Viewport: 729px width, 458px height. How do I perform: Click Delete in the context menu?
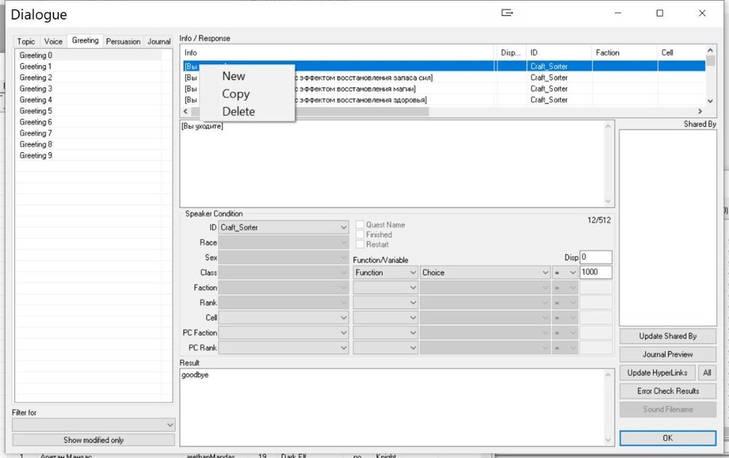tap(238, 111)
